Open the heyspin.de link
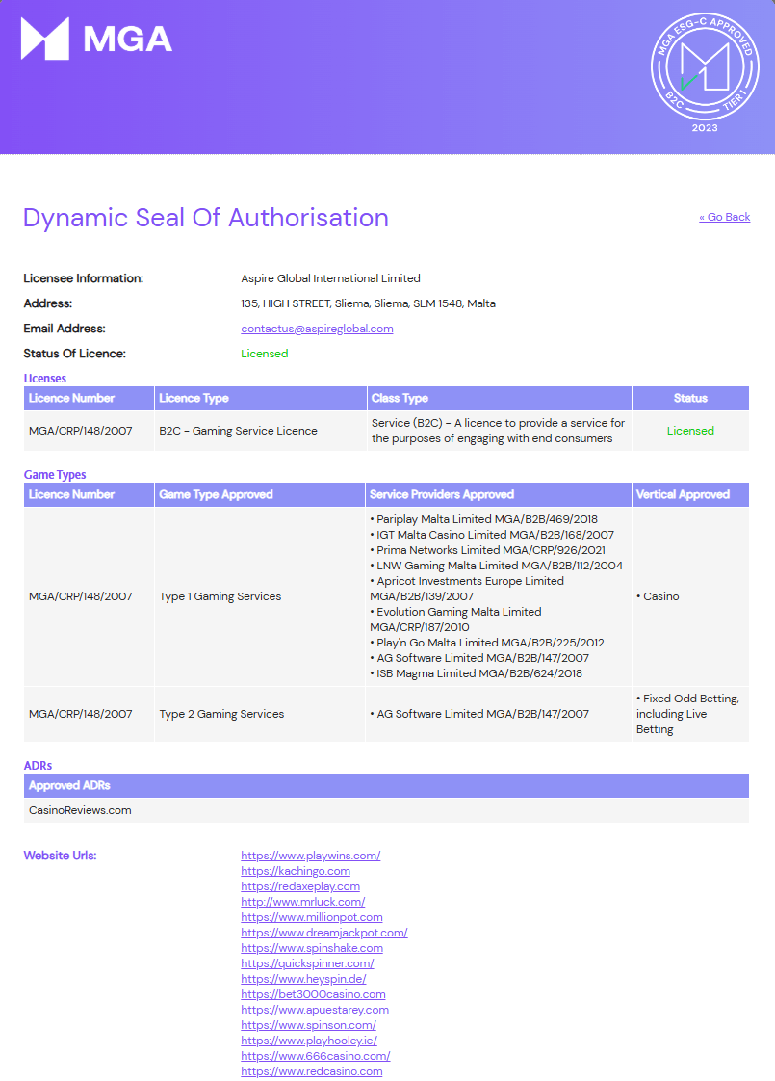Image resolution: width=775 pixels, height=1081 pixels. pos(304,978)
